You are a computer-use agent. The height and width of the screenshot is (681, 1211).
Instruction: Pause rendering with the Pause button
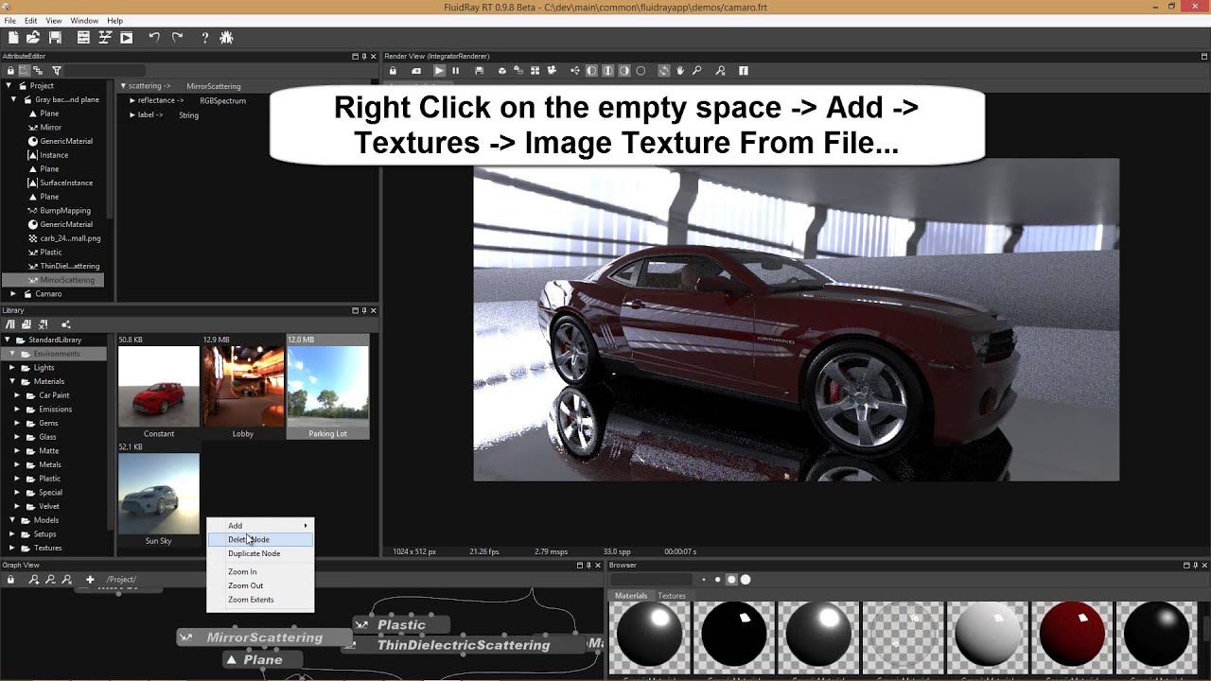pos(455,71)
